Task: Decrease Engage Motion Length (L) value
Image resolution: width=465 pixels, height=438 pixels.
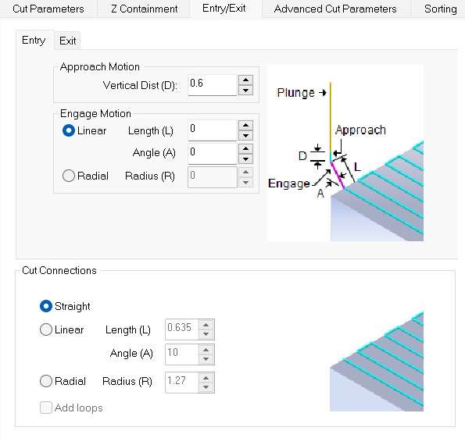Action: pos(245,135)
